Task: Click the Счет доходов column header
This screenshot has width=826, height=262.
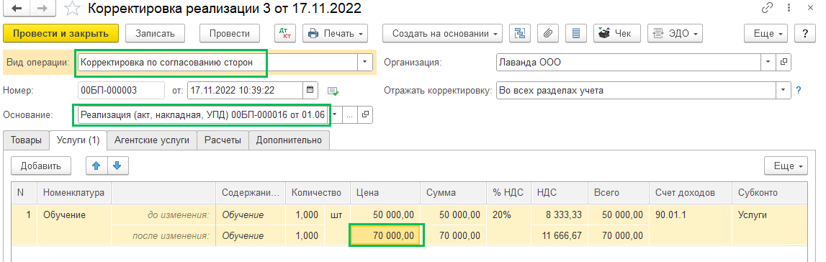Action: coord(691,193)
